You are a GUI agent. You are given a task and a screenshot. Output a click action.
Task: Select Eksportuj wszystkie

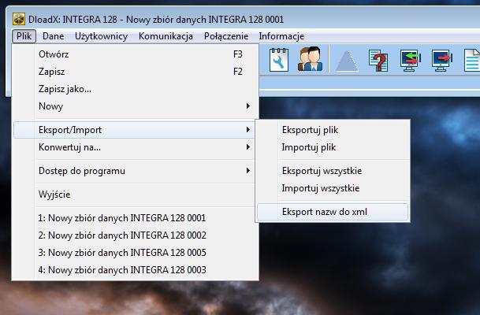pos(333,171)
